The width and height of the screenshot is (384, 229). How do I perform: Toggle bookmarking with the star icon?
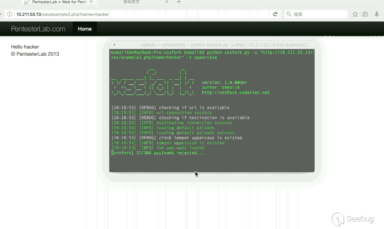click(355, 14)
